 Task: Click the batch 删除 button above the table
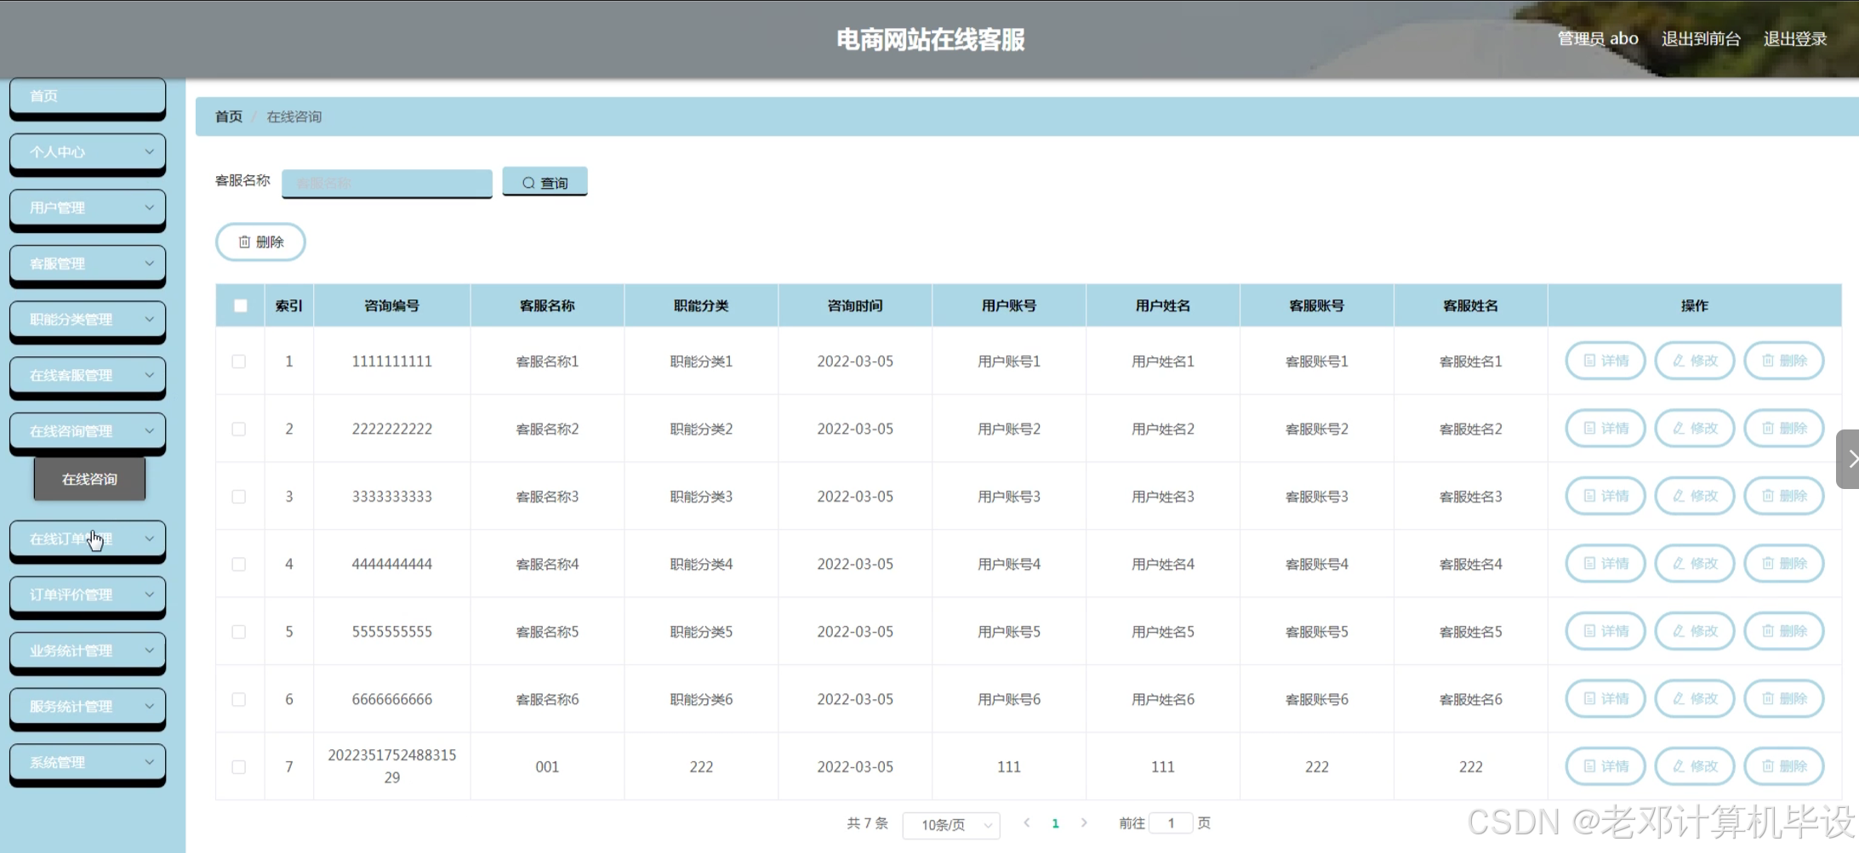[x=260, y=242]
